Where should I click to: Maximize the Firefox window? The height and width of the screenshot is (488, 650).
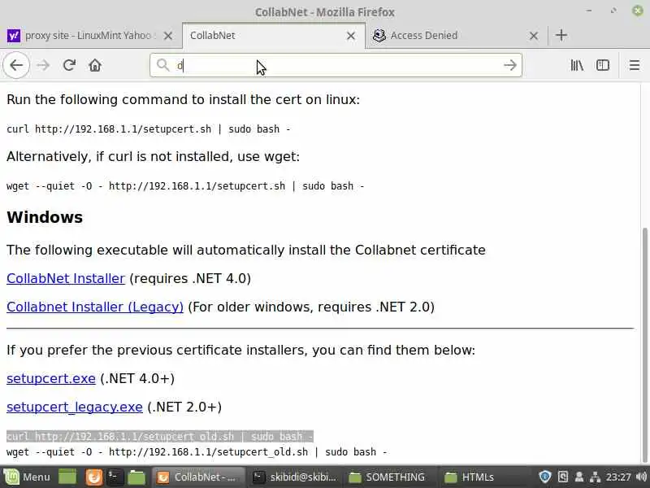click(x=613, y=11)
